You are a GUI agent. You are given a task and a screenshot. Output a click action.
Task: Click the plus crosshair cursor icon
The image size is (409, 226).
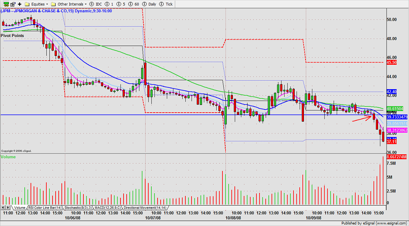20,4
